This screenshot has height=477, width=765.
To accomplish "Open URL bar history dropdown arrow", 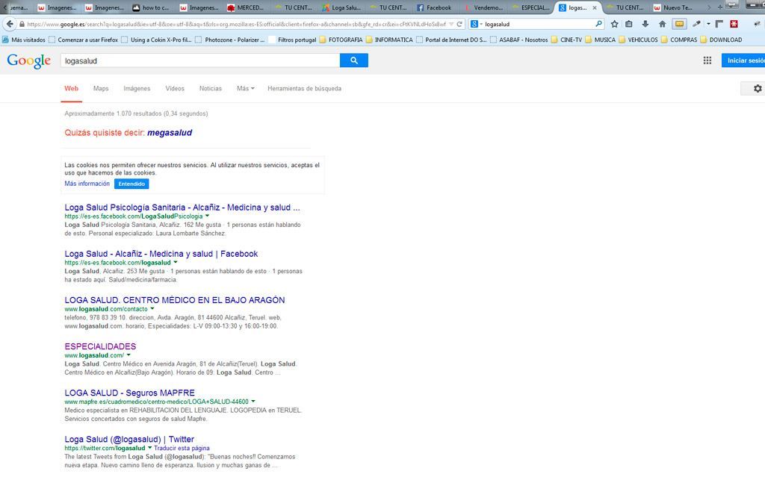I will click(451, 24).
